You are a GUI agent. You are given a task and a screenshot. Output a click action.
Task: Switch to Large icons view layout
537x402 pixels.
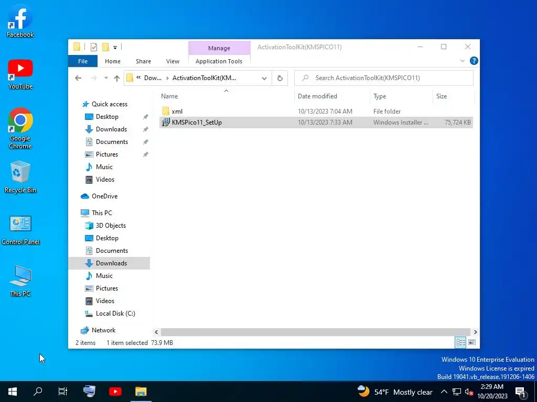coord(472,342)
